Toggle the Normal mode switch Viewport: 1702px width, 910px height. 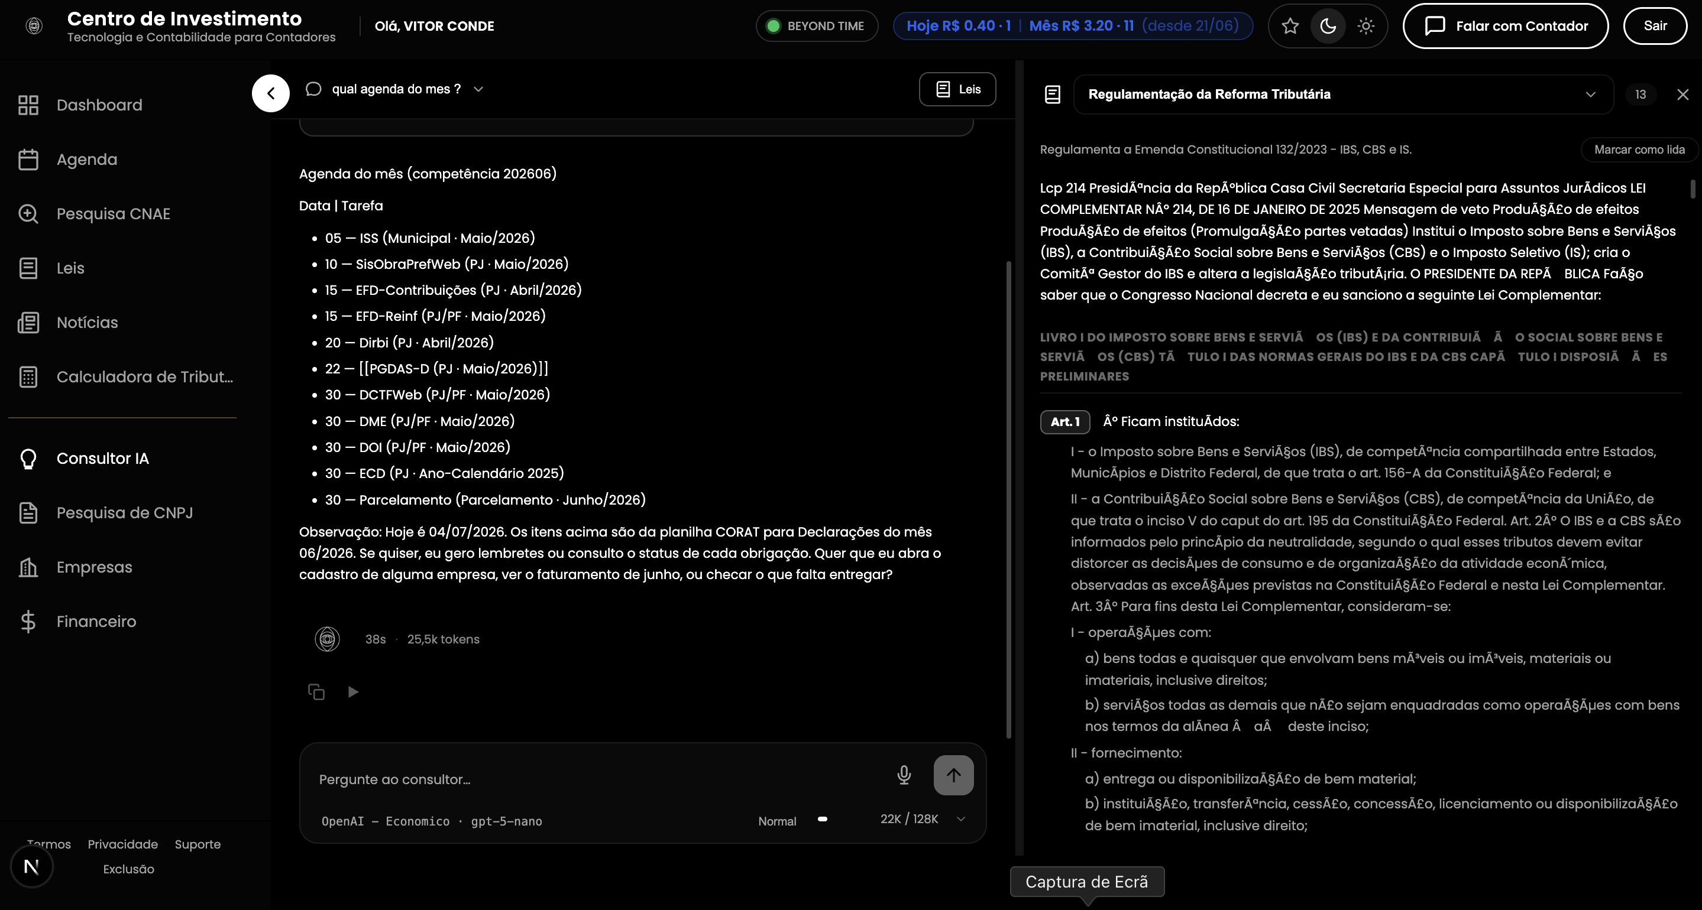tap(823, 819)
